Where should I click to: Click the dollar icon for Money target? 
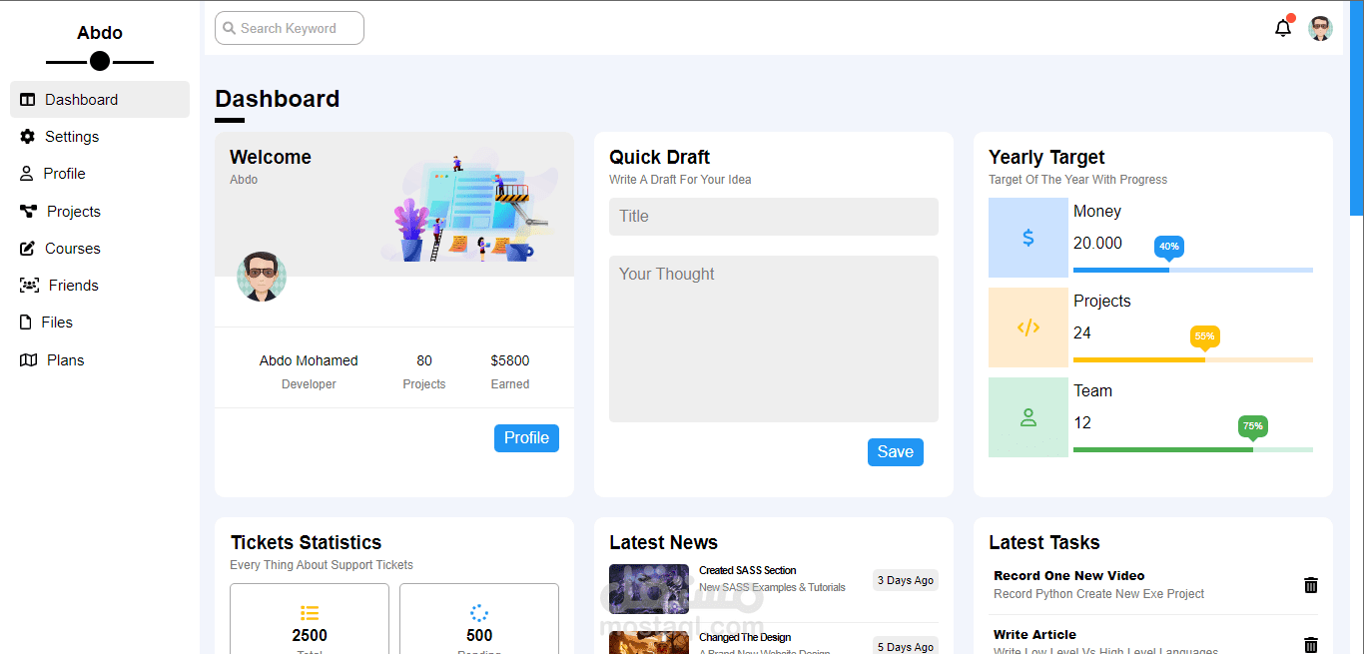point(1028,238)
